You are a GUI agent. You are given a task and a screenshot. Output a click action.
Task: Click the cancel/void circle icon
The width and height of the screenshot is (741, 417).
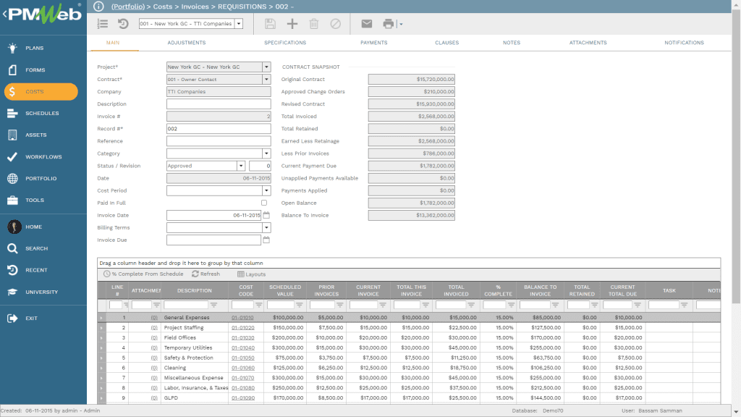tap(336, 24)
